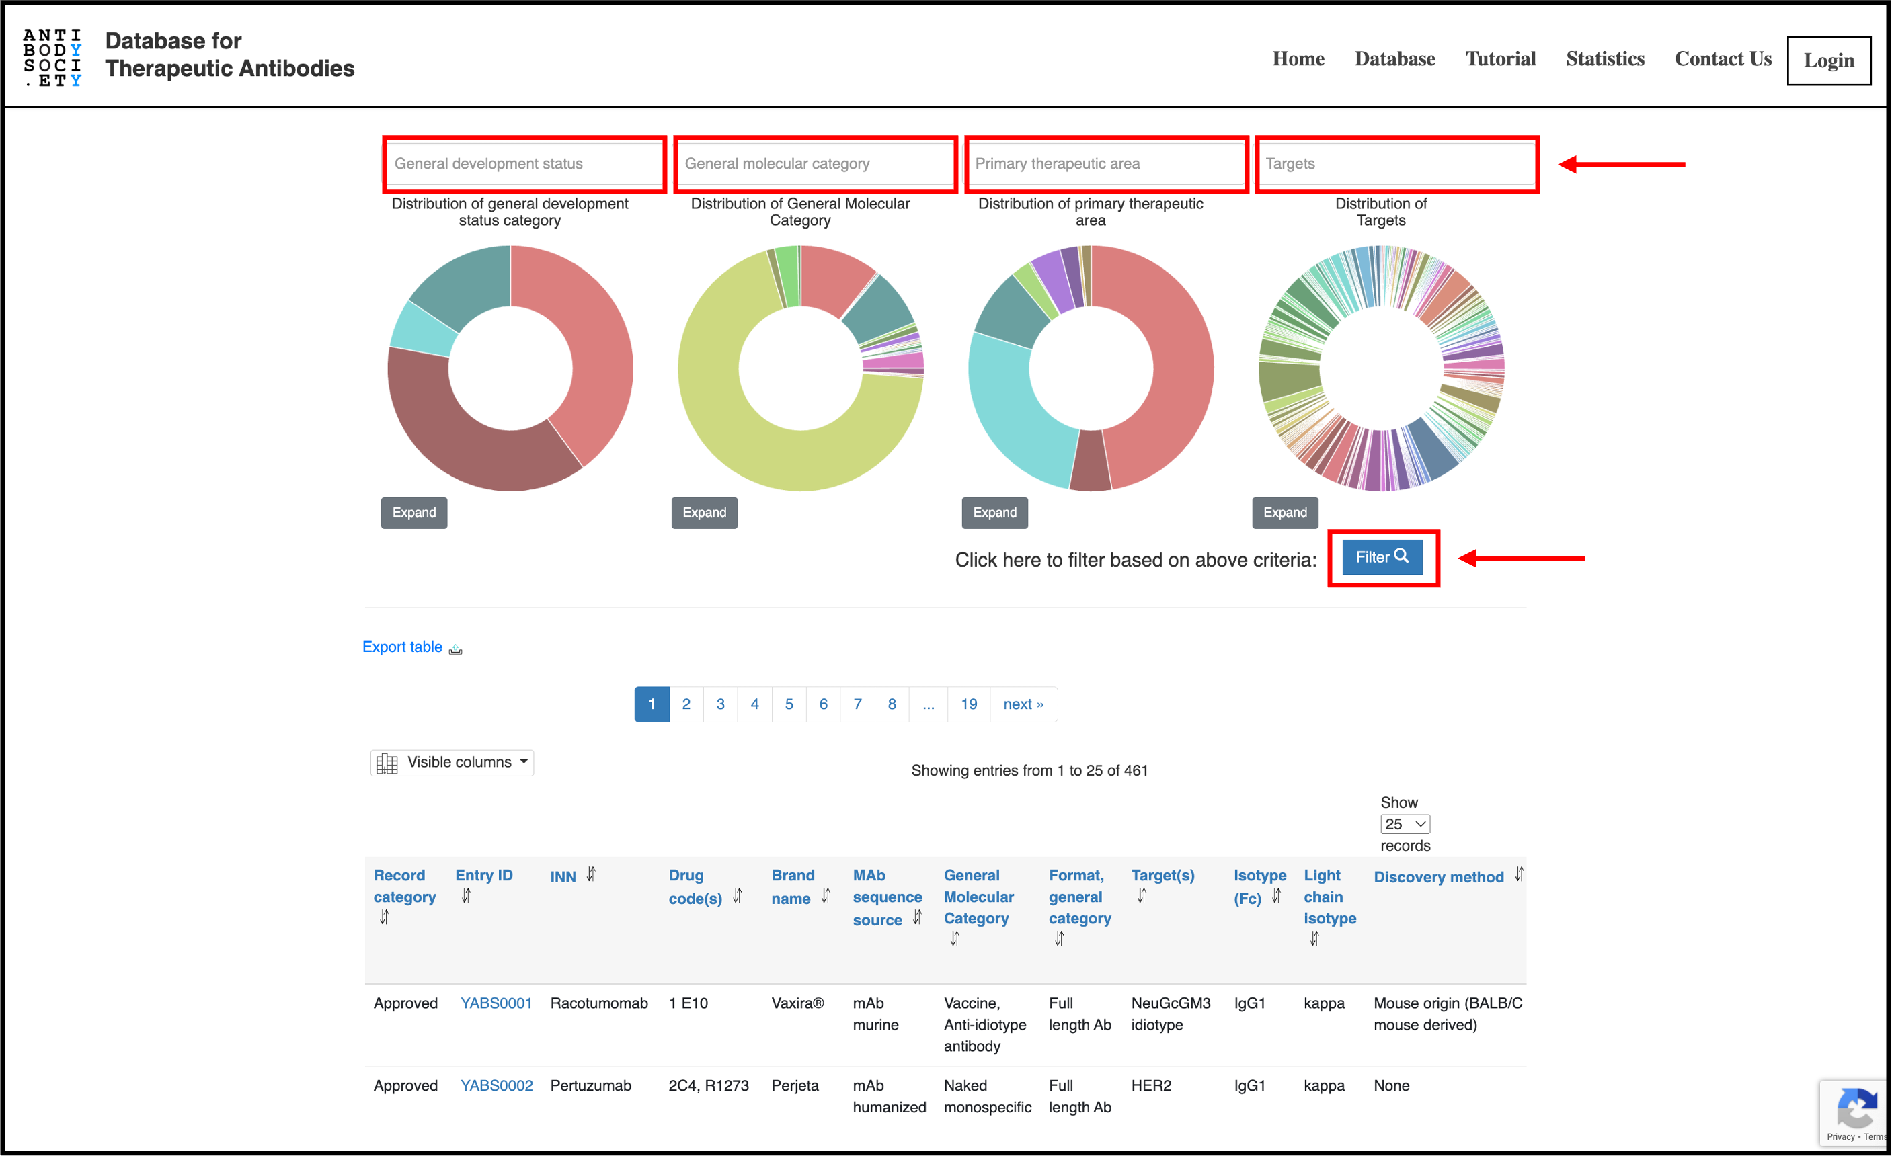The height and width of the screenshot is (1158, 1892).
Task: Open the Visible columns dropdown
Action: [452, 762]
